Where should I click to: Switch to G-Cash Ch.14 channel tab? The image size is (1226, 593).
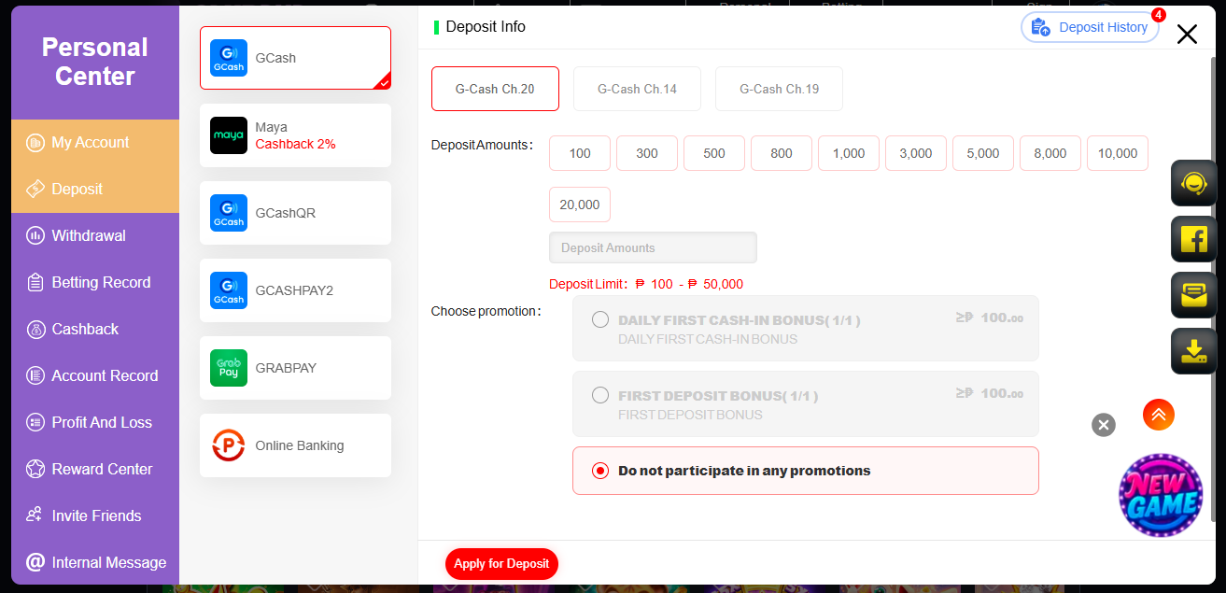637,89
